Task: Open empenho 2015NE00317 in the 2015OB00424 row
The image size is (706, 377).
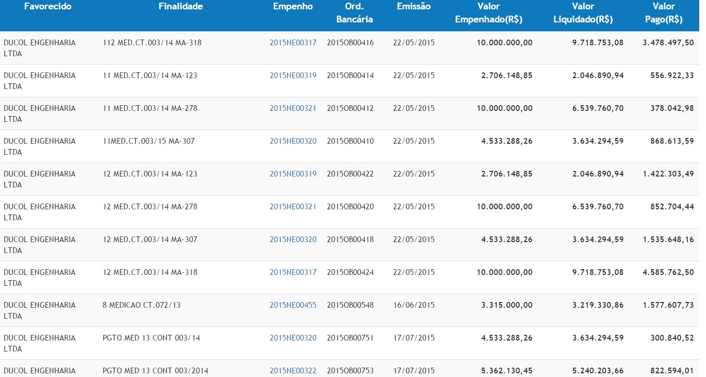Action: tap(293, 272)
